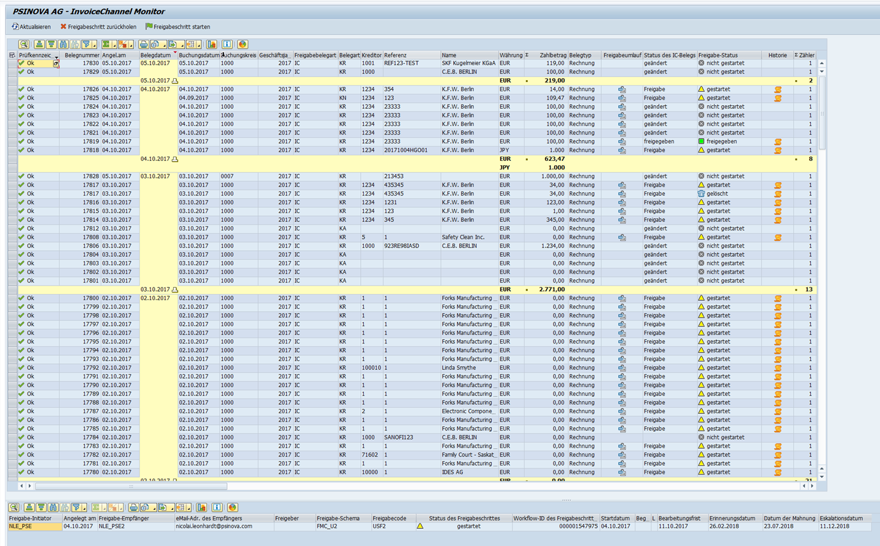Sort by the Belegnummer column header

[x=81, y=55]
